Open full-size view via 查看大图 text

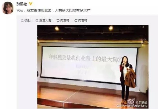tap(45, 21)
